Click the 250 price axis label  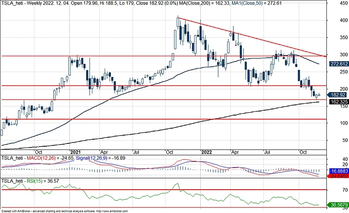pos(344,72)
